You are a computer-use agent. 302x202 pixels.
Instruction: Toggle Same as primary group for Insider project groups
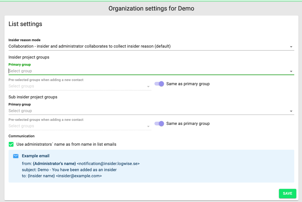(x=159, y=84)
